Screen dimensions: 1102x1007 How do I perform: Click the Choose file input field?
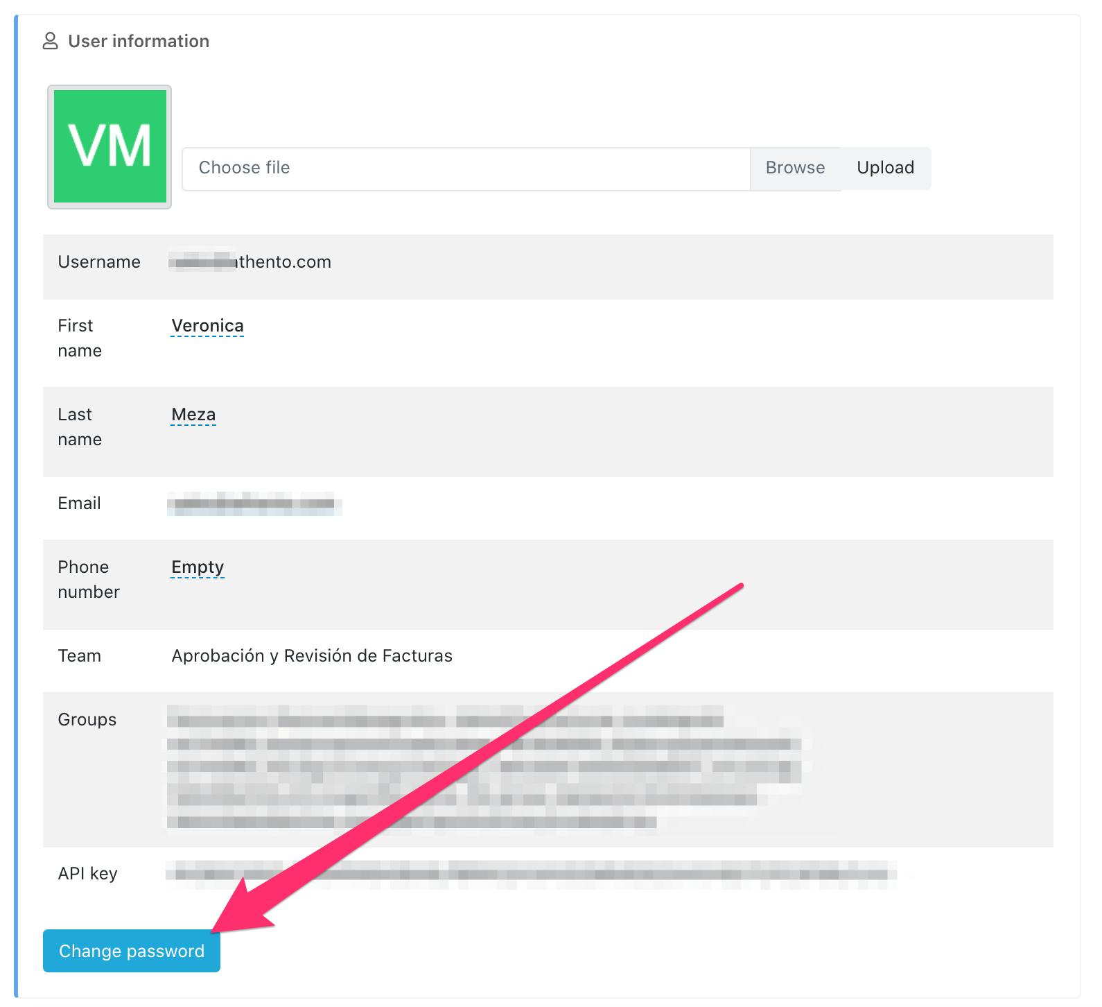[466, 169]
